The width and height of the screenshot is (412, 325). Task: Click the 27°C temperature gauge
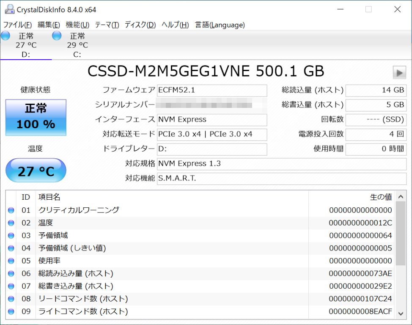pos(36,169)
